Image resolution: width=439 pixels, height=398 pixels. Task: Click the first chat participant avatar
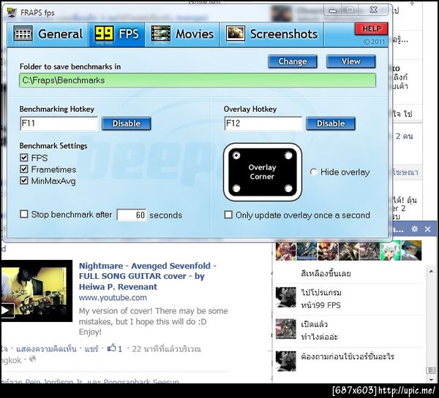click(285, 251)
